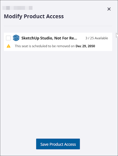Image resolution: width=118 pixels, height=156 pixels.
Task: Save Product Access changes
Action: (x=58, y=144)
